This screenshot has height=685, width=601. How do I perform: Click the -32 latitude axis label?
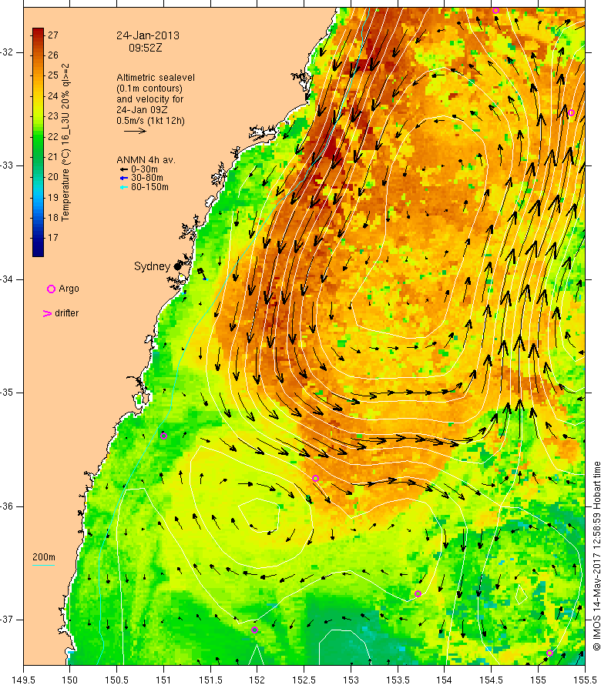[8, 52]
